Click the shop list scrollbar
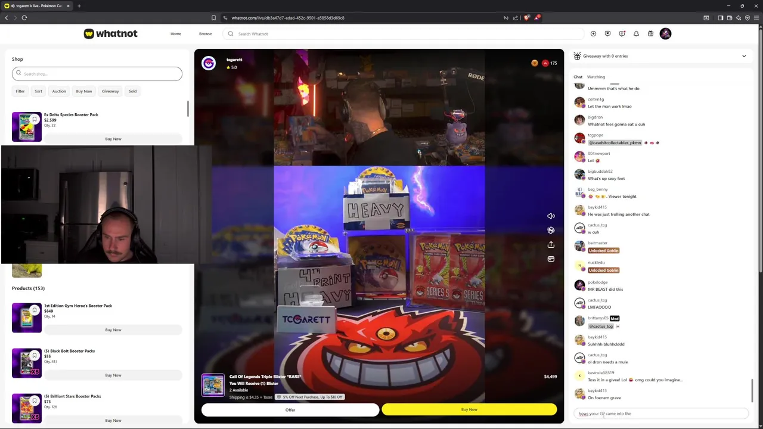Image resolution: width=763 pixels, height=429 pixels. [x=188, y=109]
